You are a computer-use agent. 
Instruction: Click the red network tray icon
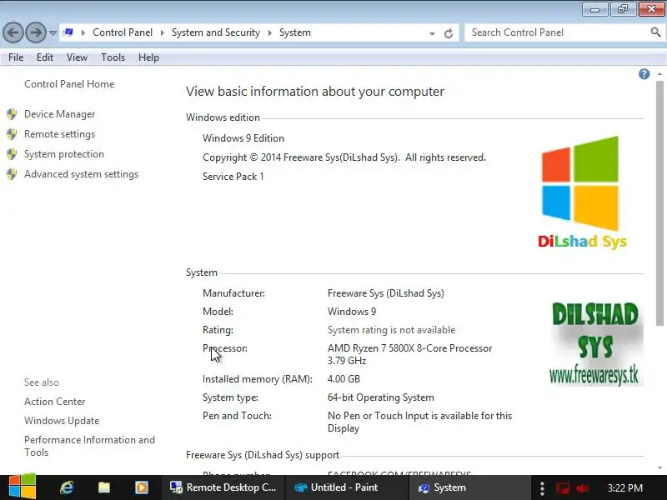[562, 487]
